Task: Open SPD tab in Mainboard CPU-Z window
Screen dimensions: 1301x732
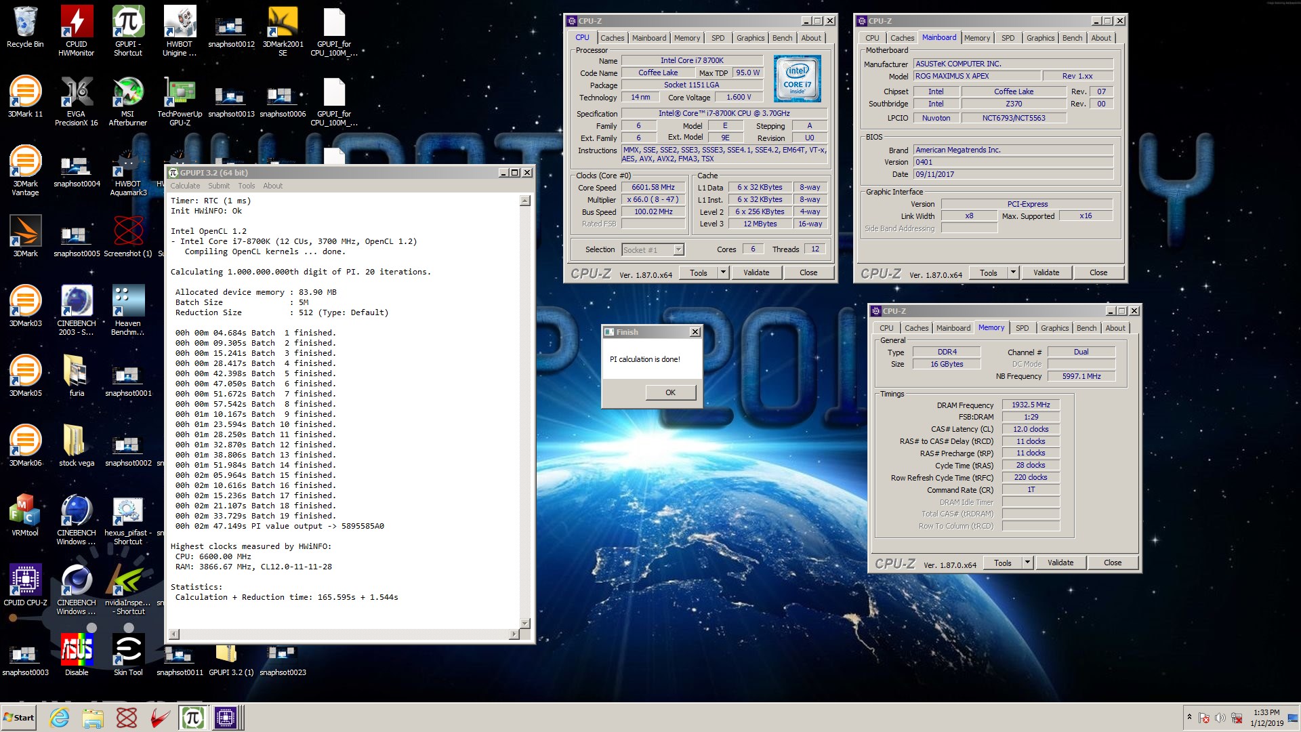Action: coord(1008,38)
